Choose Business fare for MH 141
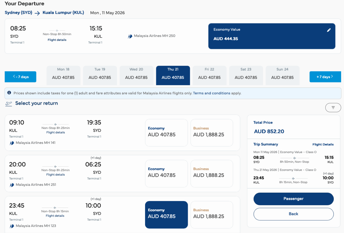The height and width of the screenshot is (233, 344). (212, 133)
